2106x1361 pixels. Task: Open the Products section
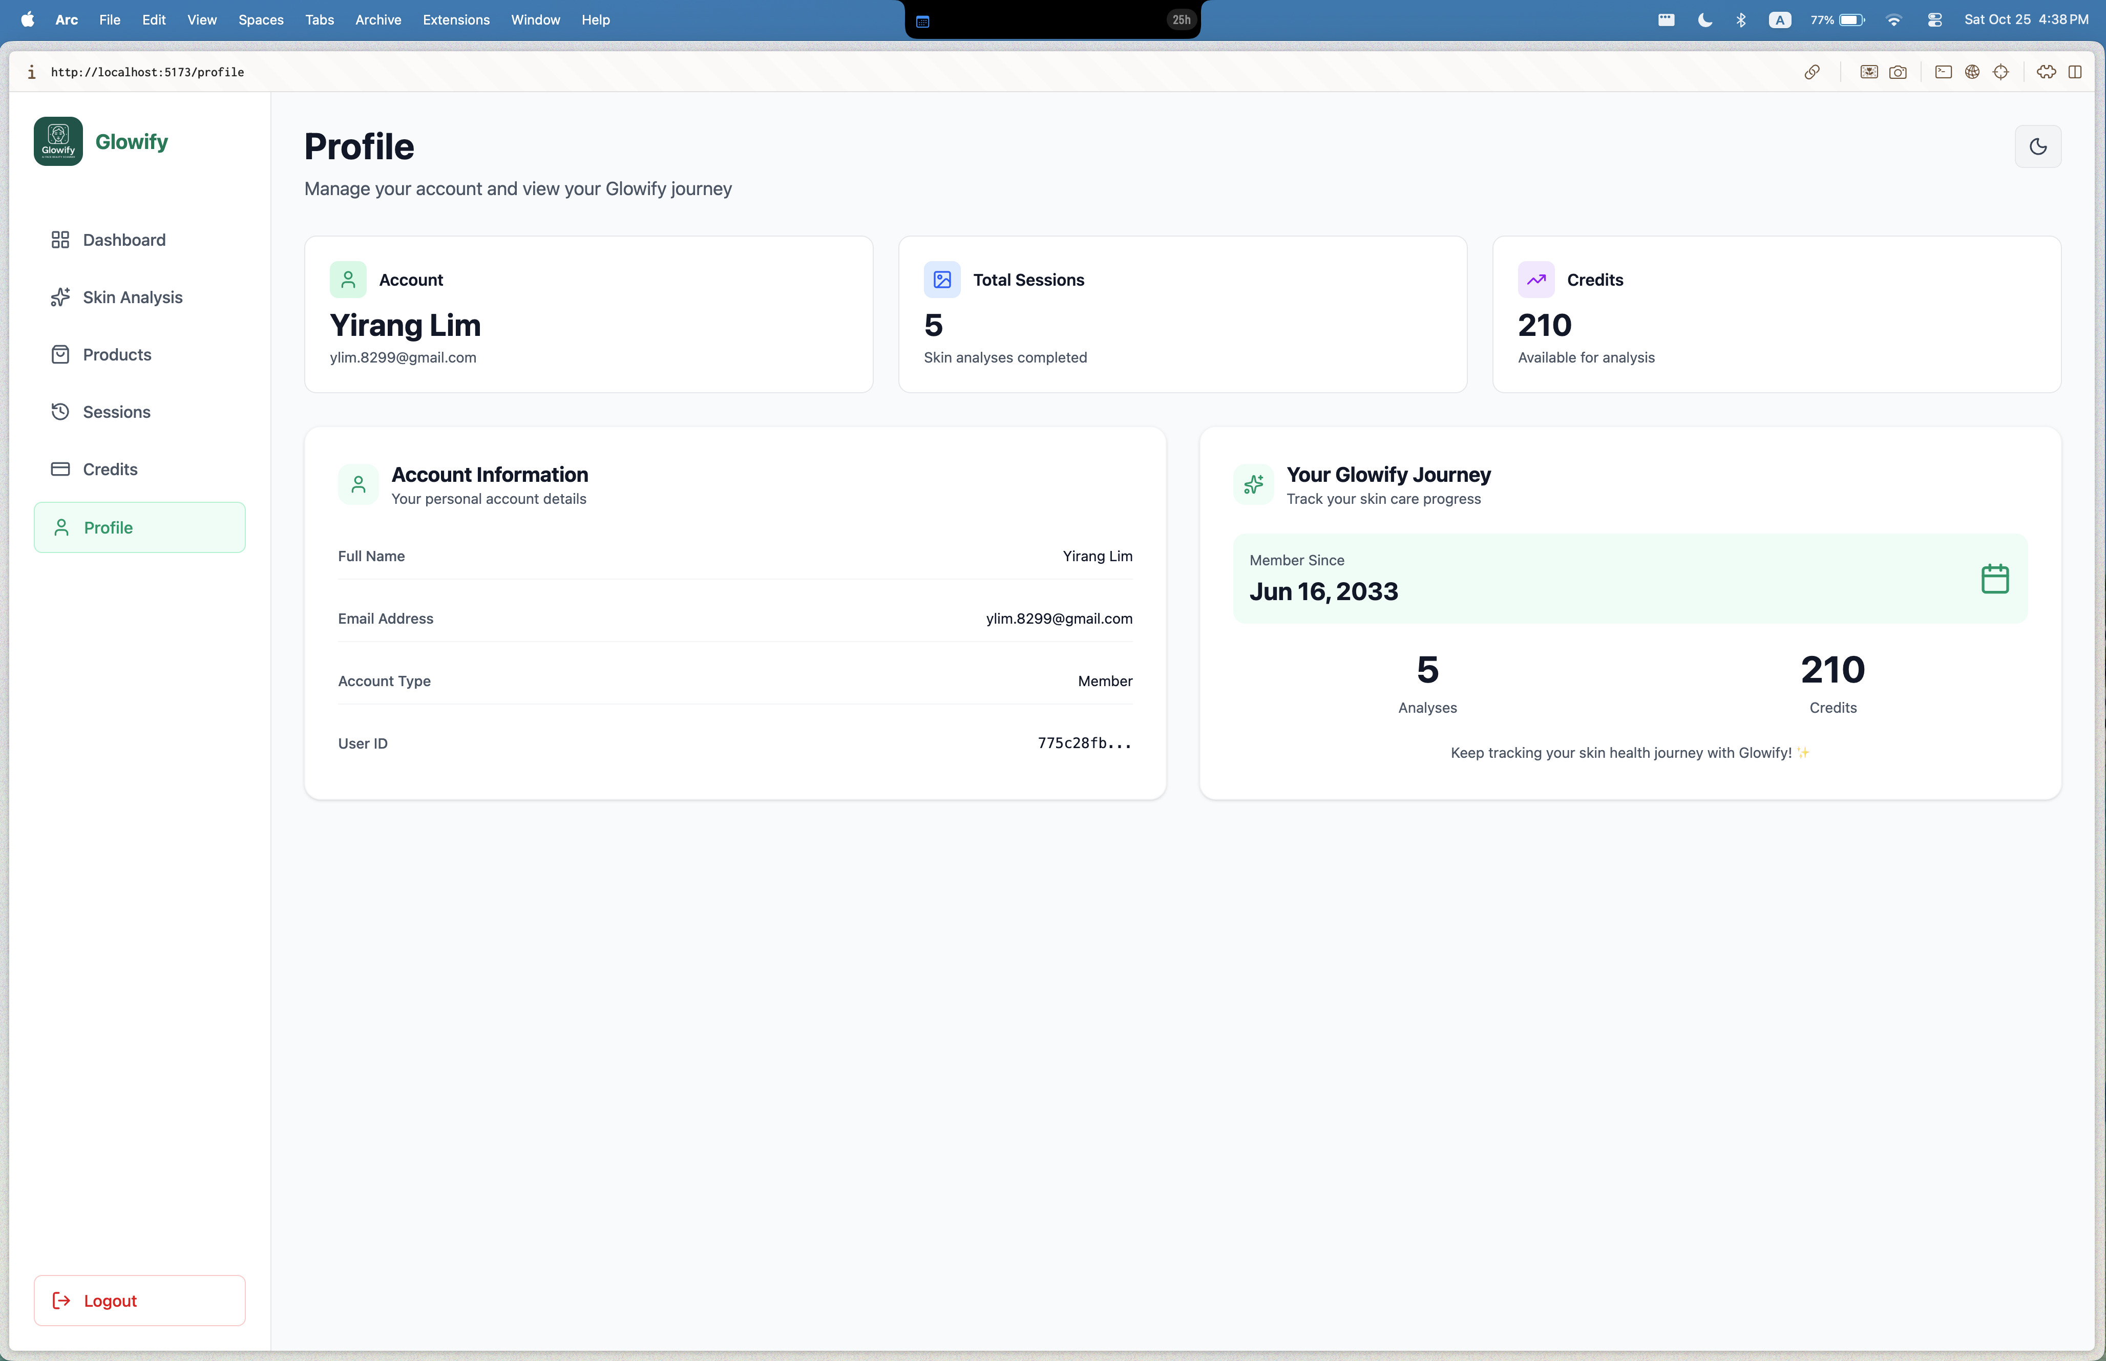117,355
